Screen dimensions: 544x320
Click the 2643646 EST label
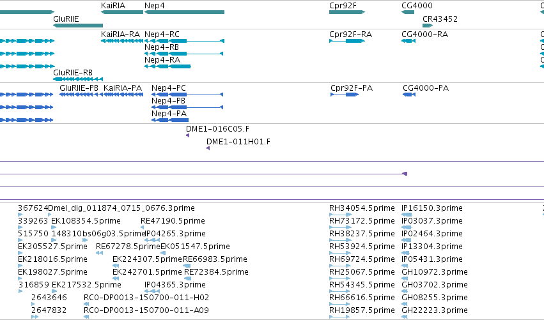click(x=49, y=298)
